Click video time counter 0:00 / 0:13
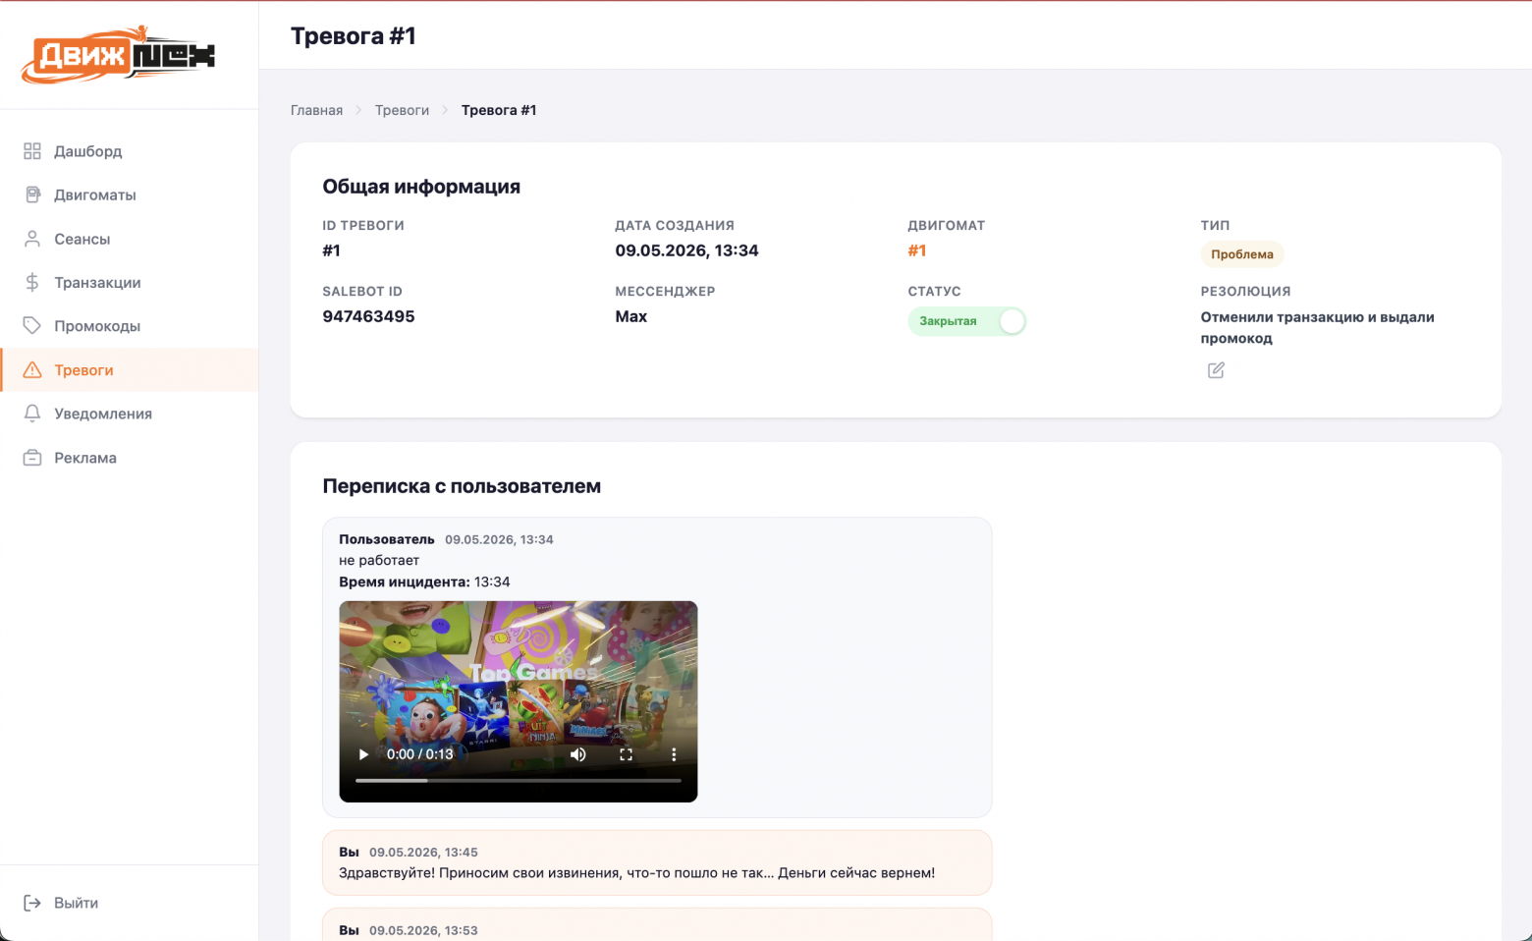Screen dimensions: 1532x941 419,754
